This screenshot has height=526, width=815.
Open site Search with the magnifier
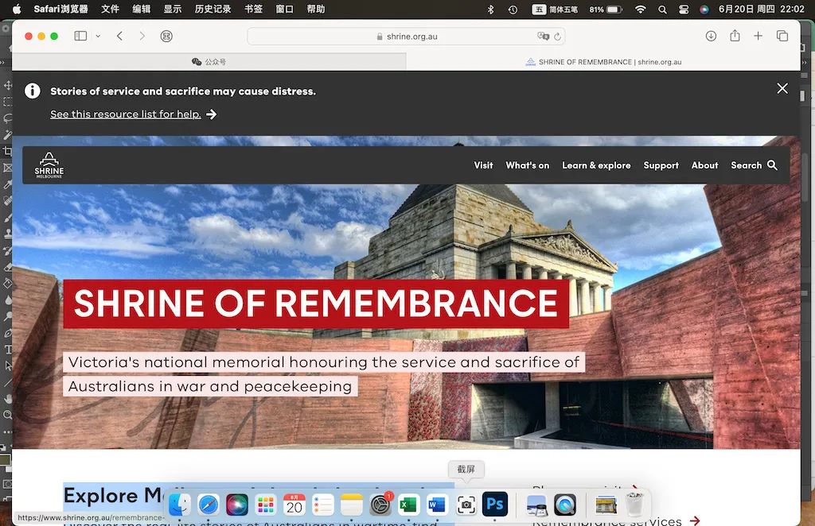coord(755,165)
